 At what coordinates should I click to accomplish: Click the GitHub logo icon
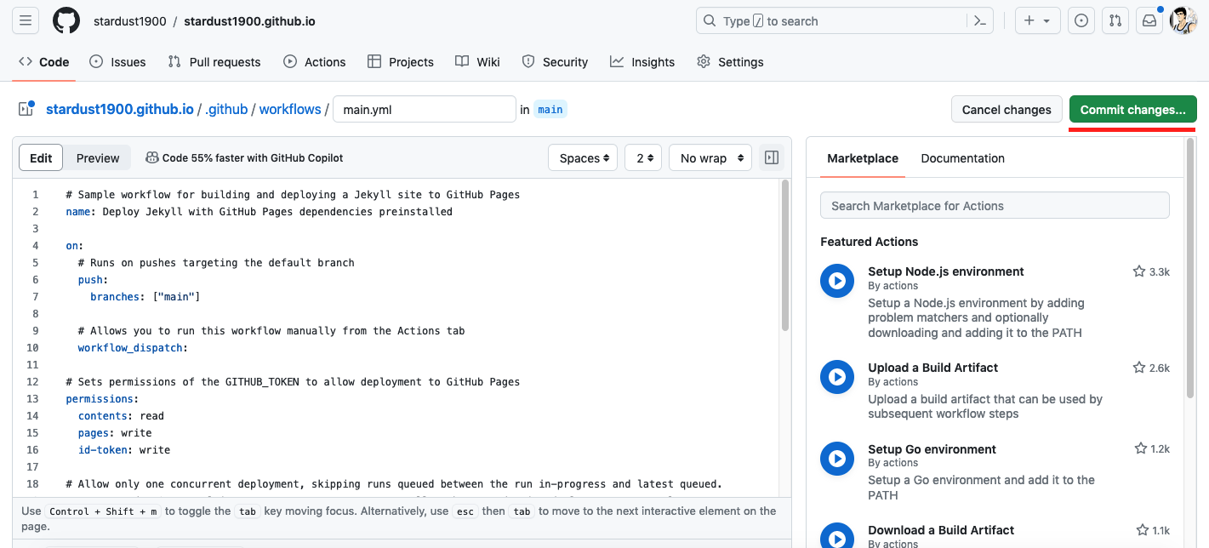[66, 21]
